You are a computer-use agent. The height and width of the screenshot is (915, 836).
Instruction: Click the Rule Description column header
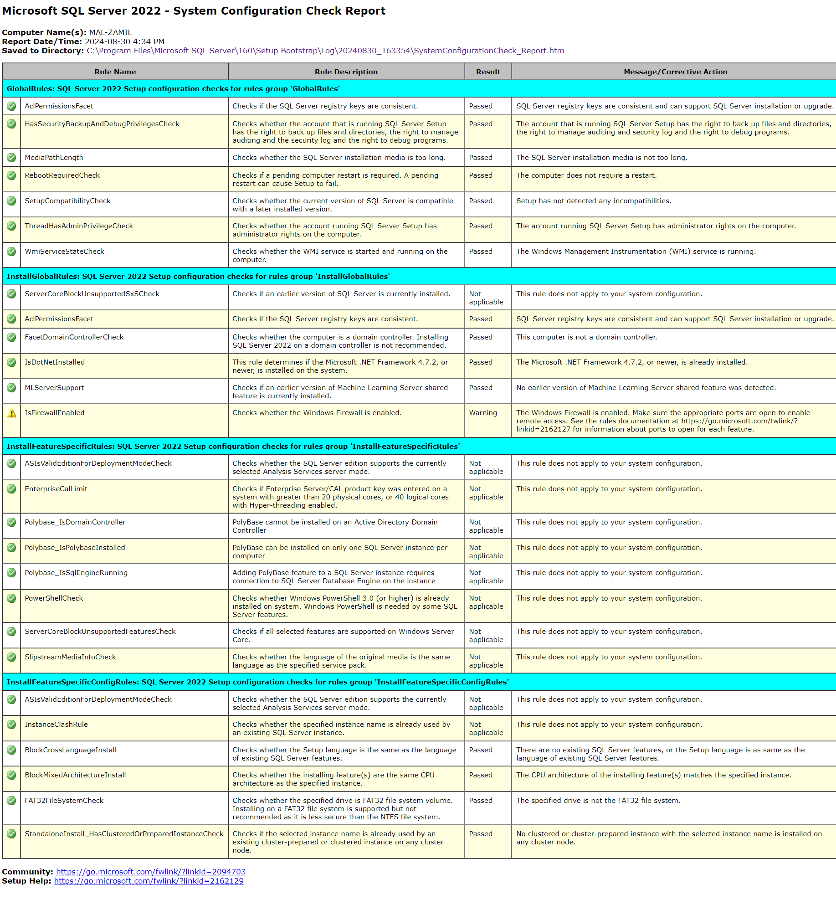pos(346,72)
